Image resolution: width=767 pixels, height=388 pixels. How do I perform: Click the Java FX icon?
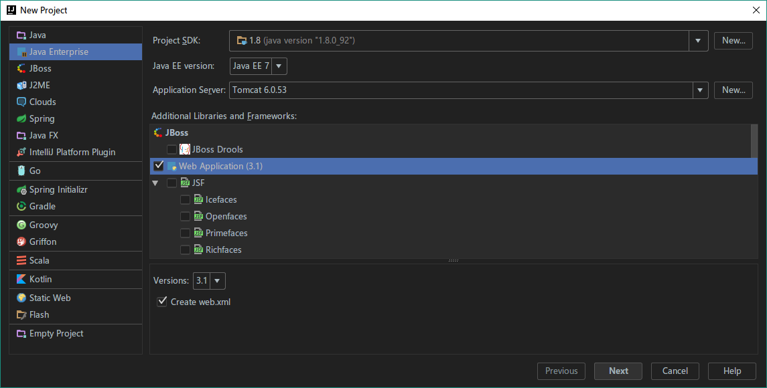coord(21,135)
